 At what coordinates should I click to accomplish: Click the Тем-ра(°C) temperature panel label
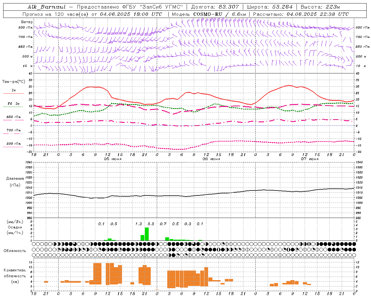pos(14,82)
